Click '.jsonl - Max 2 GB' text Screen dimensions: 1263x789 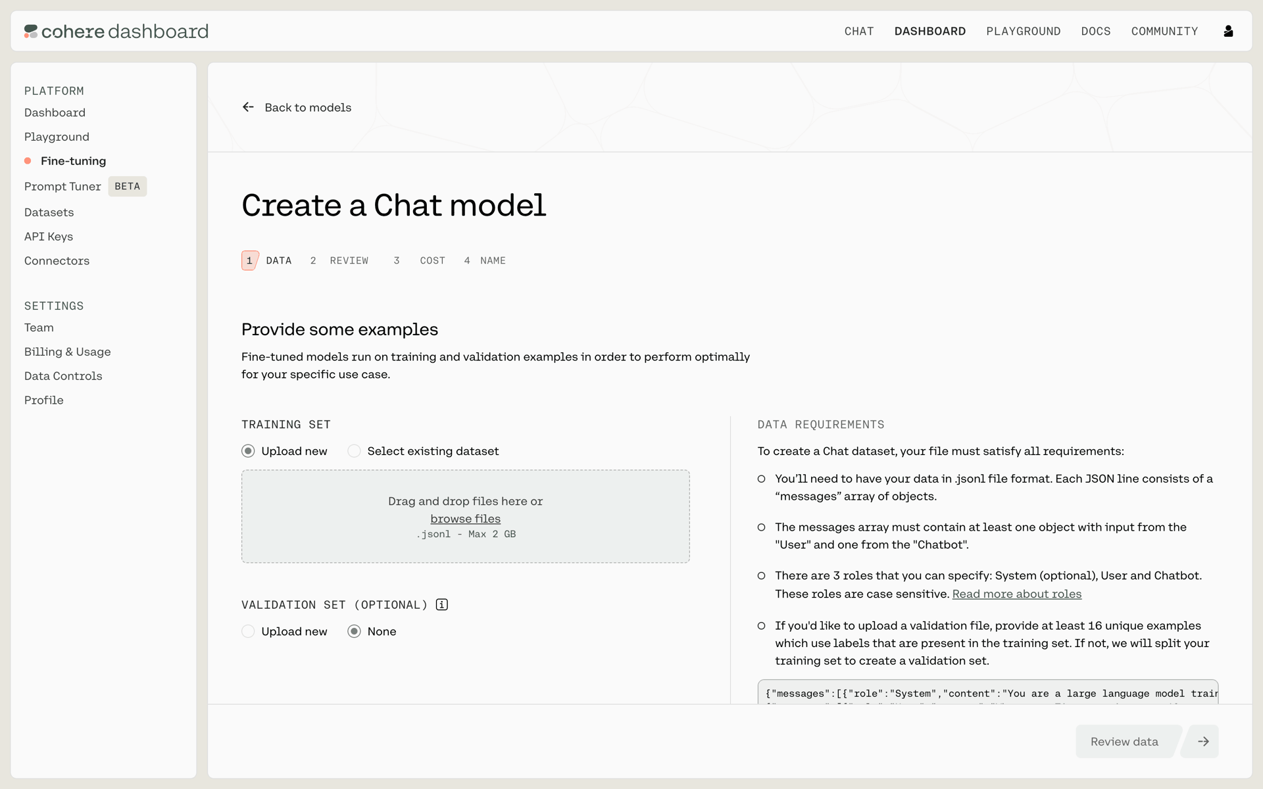pos(465,535)
